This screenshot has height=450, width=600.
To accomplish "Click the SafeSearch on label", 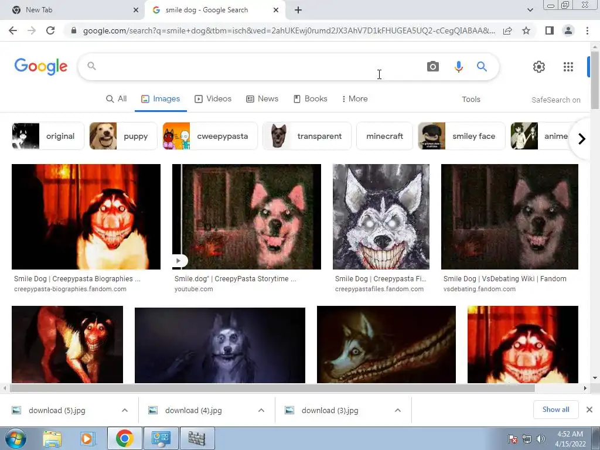I will (x=555, y=100).
